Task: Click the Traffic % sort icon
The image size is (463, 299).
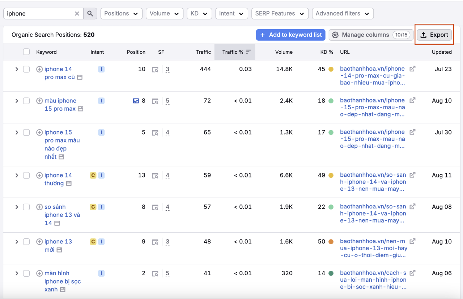Action: 248,52
